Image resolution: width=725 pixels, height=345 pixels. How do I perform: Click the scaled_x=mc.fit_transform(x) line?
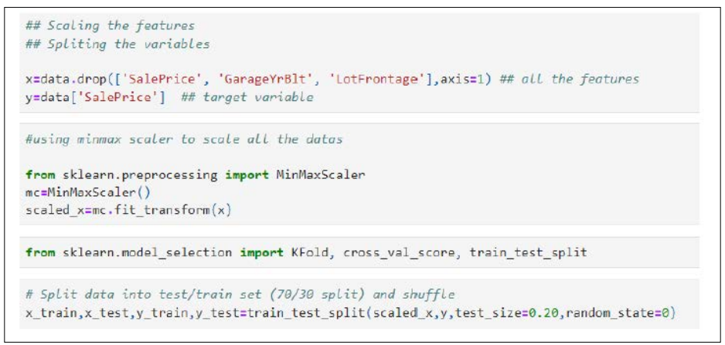coord(128,211)
